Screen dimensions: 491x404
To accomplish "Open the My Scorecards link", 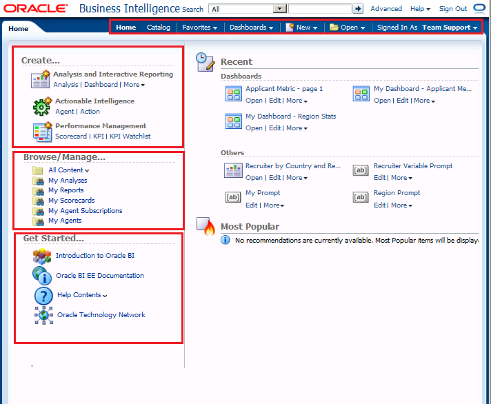I will (72, 201).
